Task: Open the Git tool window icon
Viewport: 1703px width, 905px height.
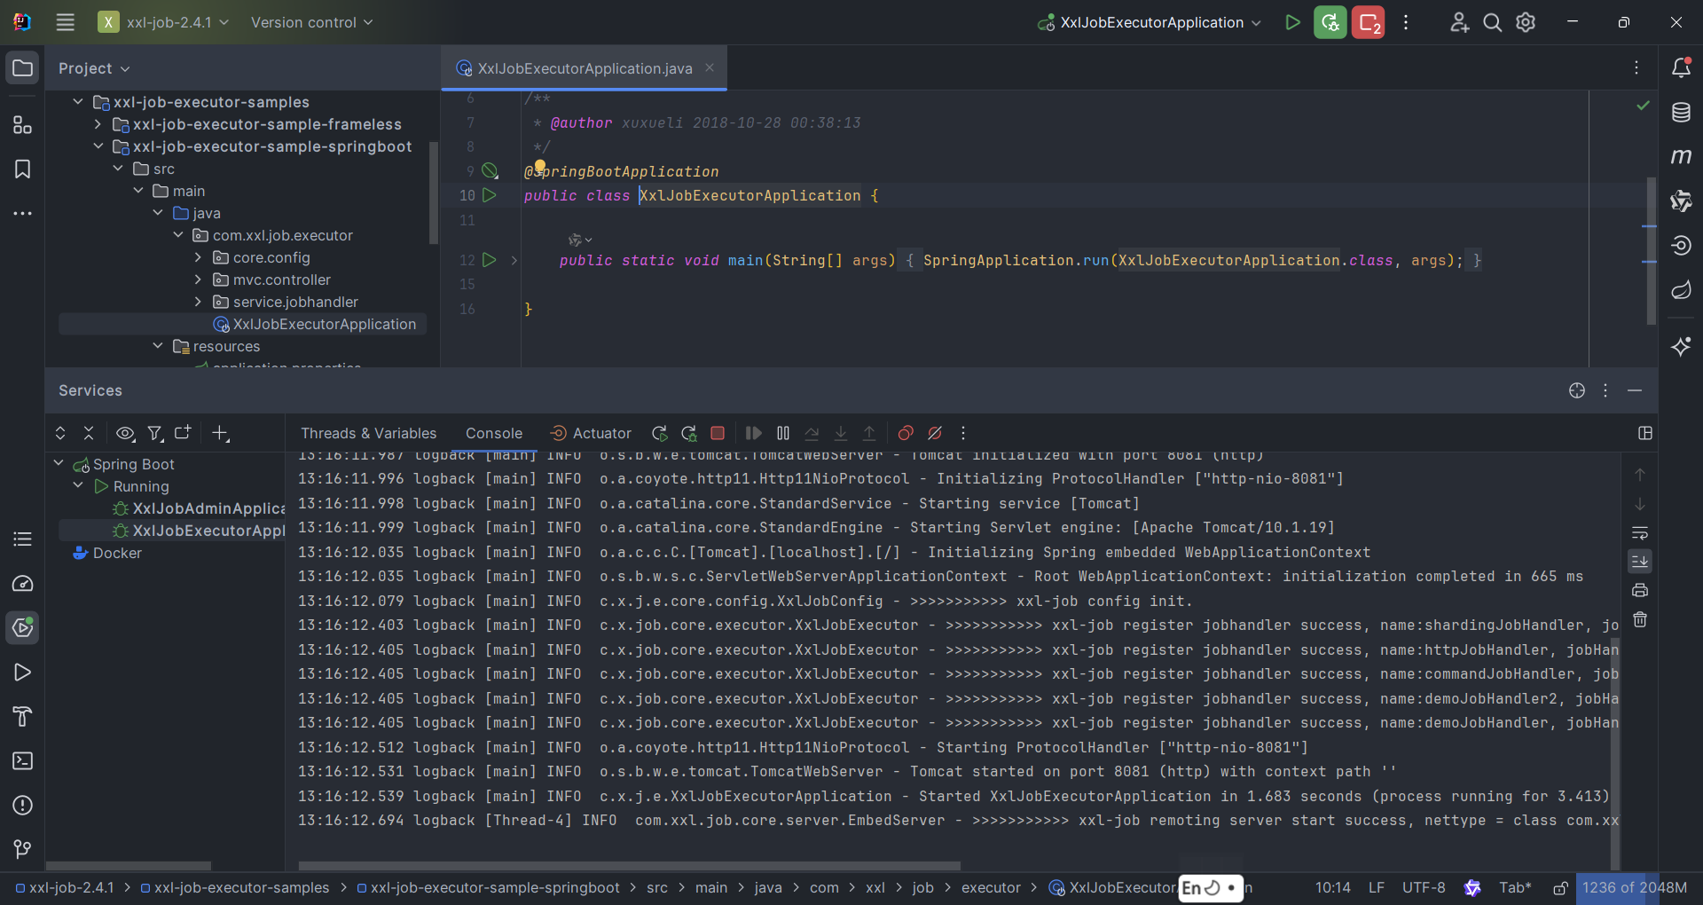Action: coord(22,849)
